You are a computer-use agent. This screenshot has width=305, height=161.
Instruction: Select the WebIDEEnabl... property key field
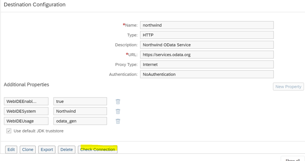click(26, 102)
